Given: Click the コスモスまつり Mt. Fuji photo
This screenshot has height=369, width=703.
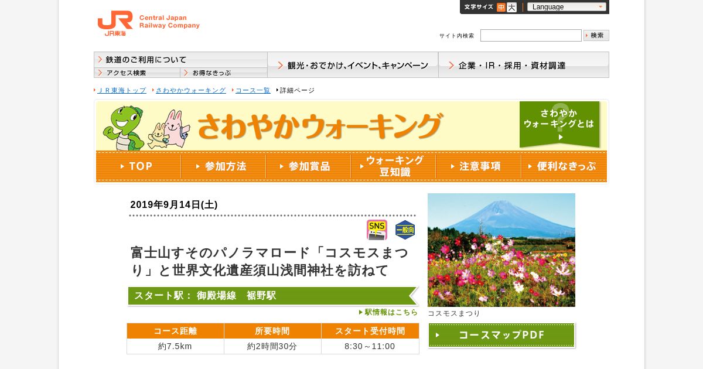Looking at the screenshot, I should [501, 250].
